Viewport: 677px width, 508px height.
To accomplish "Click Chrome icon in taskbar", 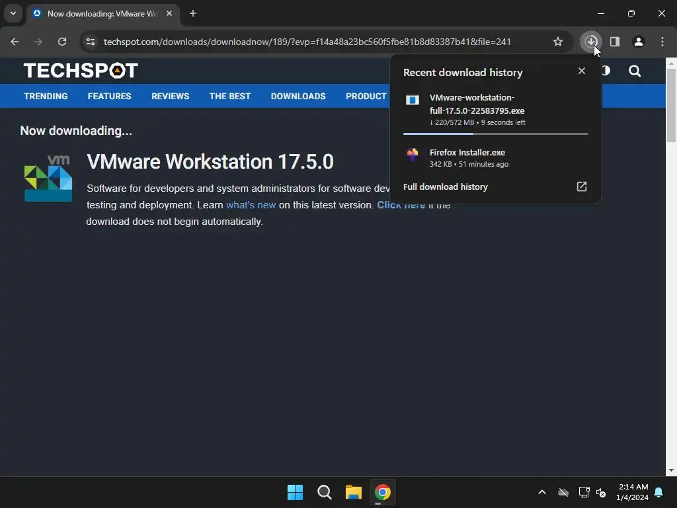I will [x=383, y=492].
